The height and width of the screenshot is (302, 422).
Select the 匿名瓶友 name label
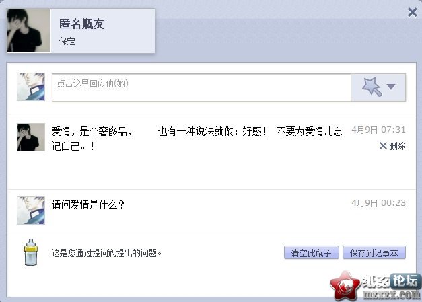click(82, 24)
